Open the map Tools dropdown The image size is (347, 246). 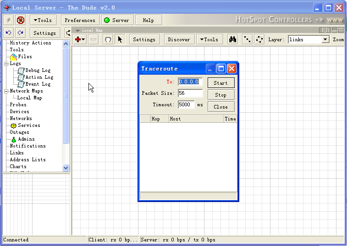coord(209,39)
